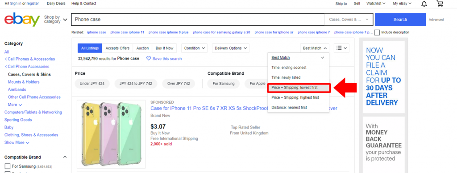Viewport: 457px width, 173px height.
Task: Expand the My eBay menu
Action: click(402, 4)
